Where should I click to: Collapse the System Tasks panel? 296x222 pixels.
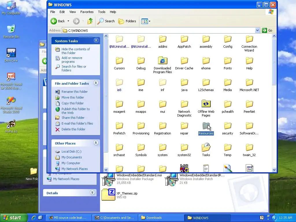click(96, 40)
